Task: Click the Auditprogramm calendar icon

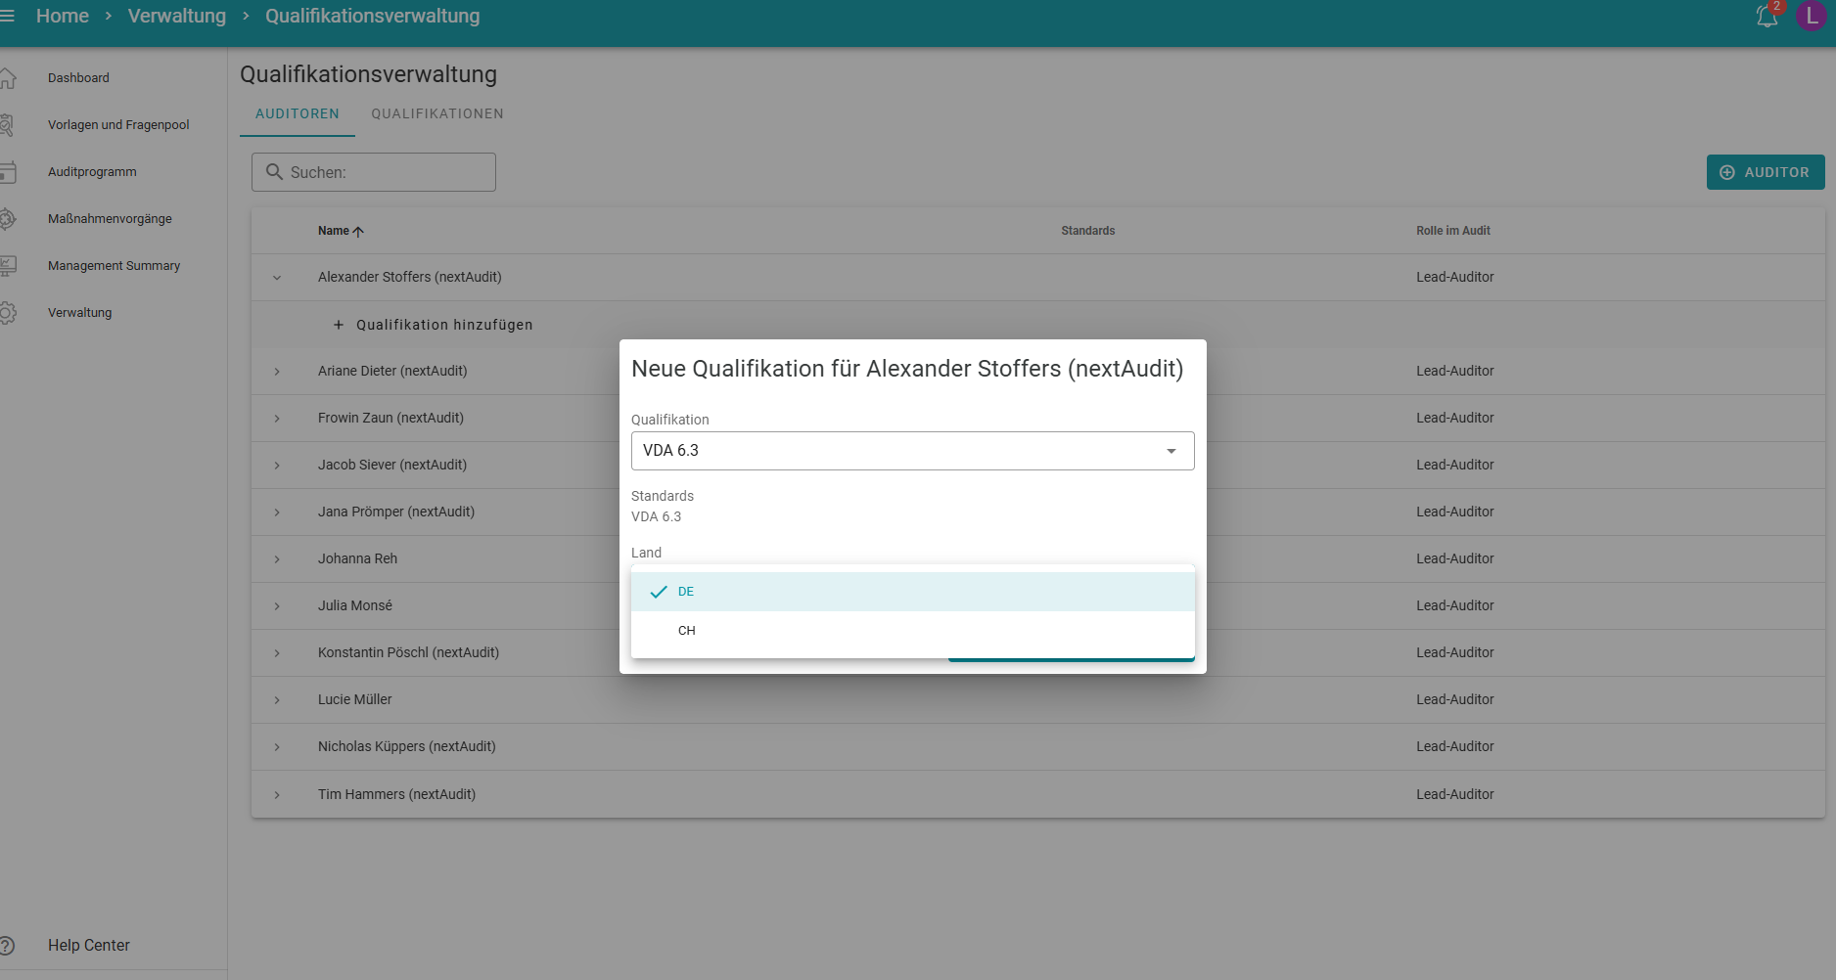Action: tap(8, 172)
